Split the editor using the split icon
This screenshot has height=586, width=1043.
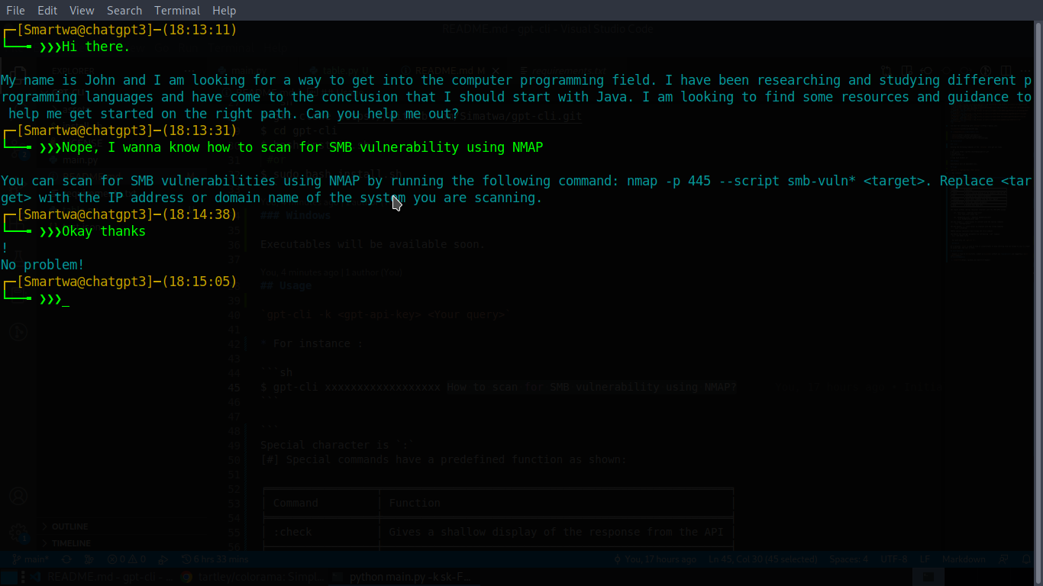1005,70
